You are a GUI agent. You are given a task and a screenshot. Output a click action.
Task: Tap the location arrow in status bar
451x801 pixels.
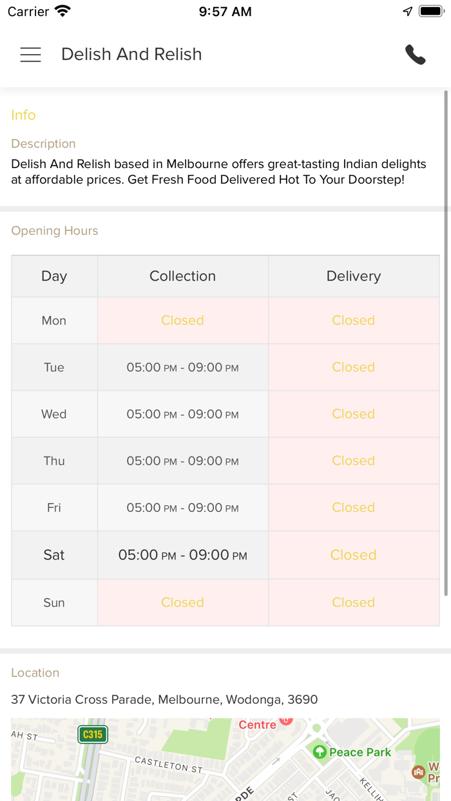click(x=407, y=12)
